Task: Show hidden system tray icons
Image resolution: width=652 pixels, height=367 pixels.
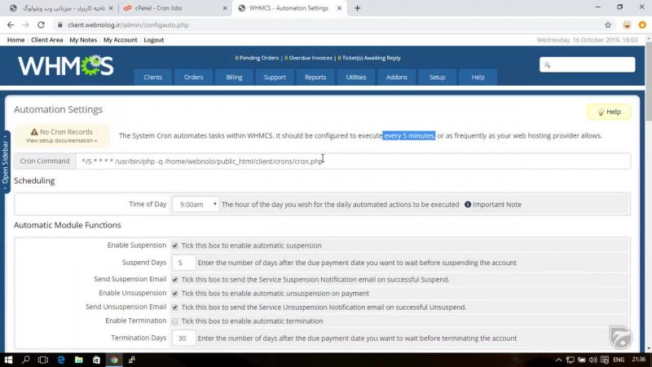Action: pyautogui.click(x=558, y=360)
